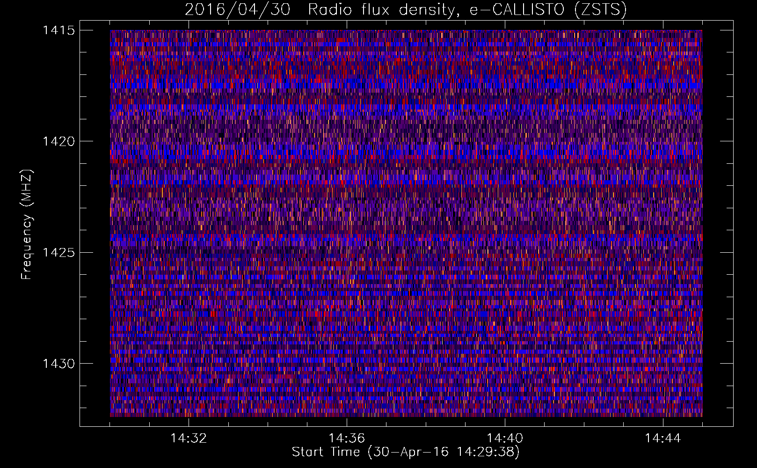Click the "Start Time (30-Apr-16 14:29:38)" axis label
The image size is (757, 468).
click(x=406, y=453)
